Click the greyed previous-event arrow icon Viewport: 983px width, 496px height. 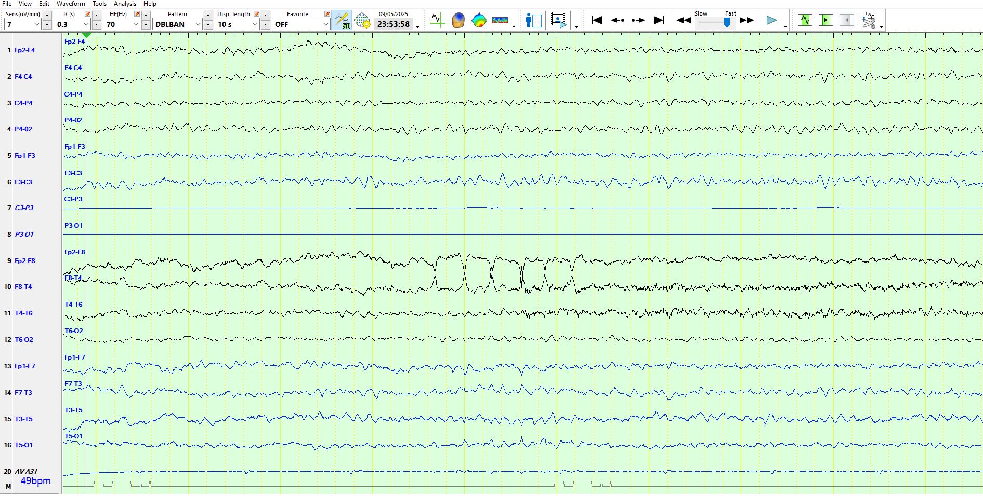pyautogui.click(x=846, y=20)
